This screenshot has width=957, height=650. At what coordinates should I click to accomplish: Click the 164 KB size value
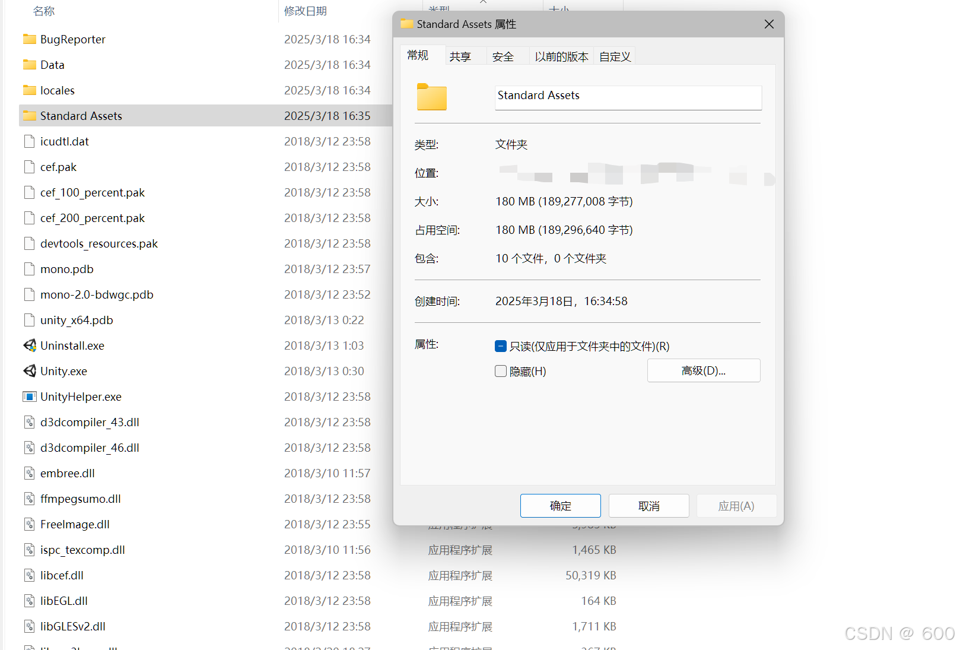click(x=599, y=601)
